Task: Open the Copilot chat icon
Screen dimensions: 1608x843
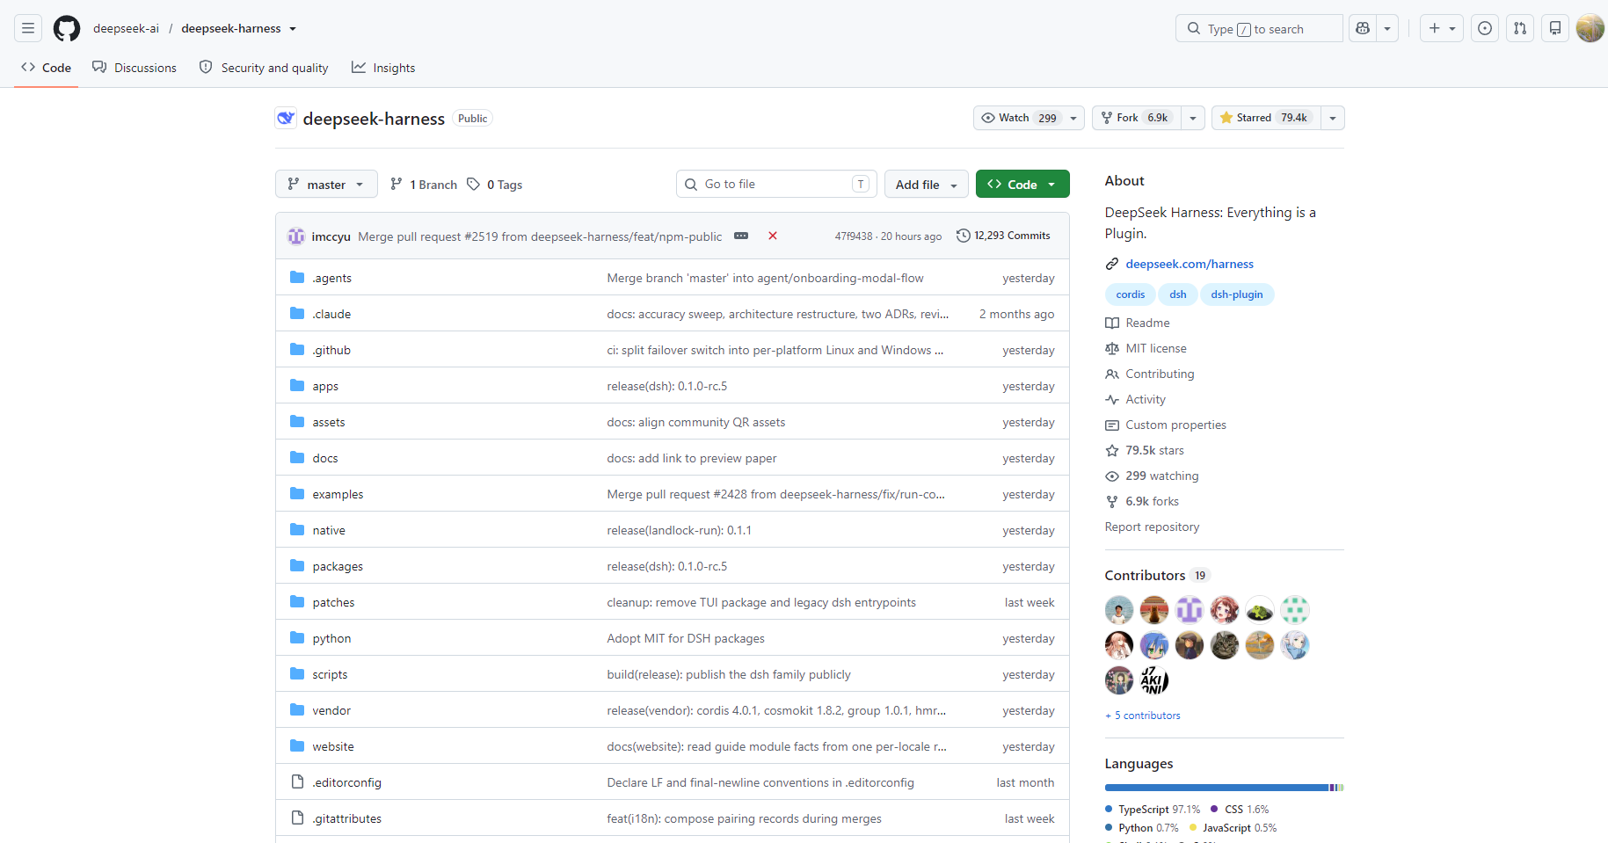Action: (1363, 28)
